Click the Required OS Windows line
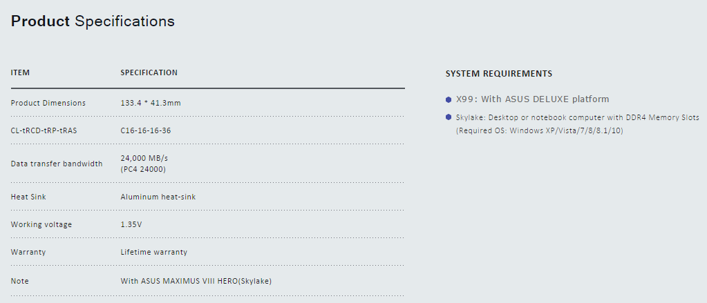Screen dimensions: 707x303 (x=539, y=130)
